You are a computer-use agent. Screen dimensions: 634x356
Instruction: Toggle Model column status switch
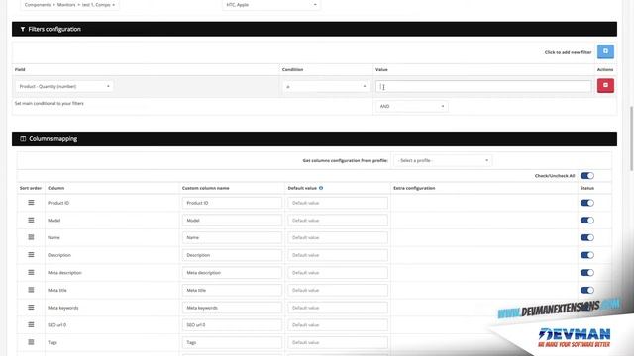(x=587, y=220)
